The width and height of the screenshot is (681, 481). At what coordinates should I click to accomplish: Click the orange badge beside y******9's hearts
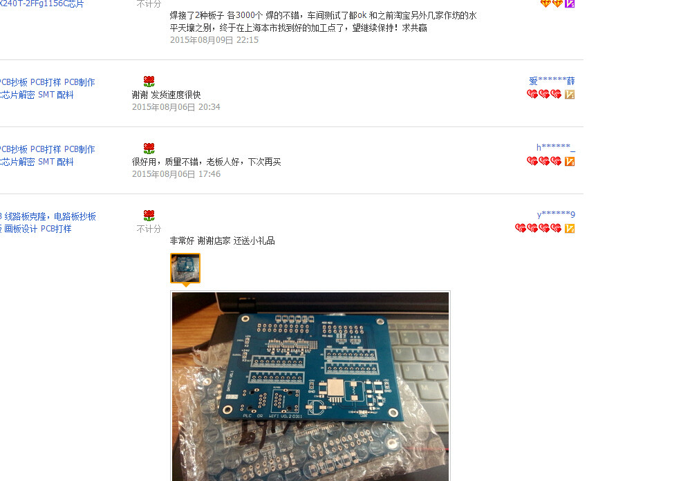pyautogui.click(x=570, y=228)
